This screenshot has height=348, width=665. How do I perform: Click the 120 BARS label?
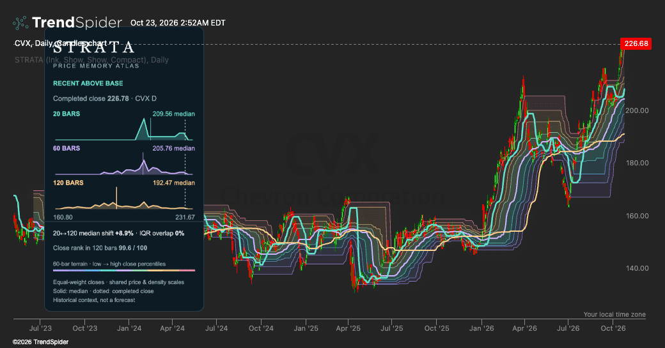(68, 183)
